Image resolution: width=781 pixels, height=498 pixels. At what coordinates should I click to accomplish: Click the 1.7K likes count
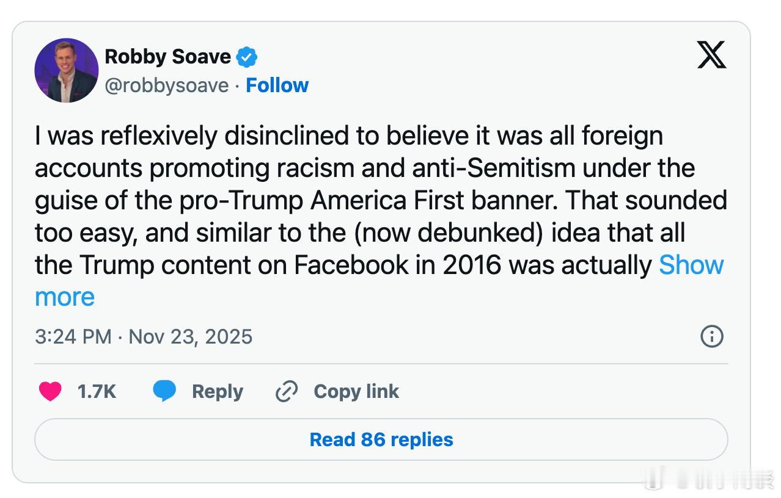(97, 391)
